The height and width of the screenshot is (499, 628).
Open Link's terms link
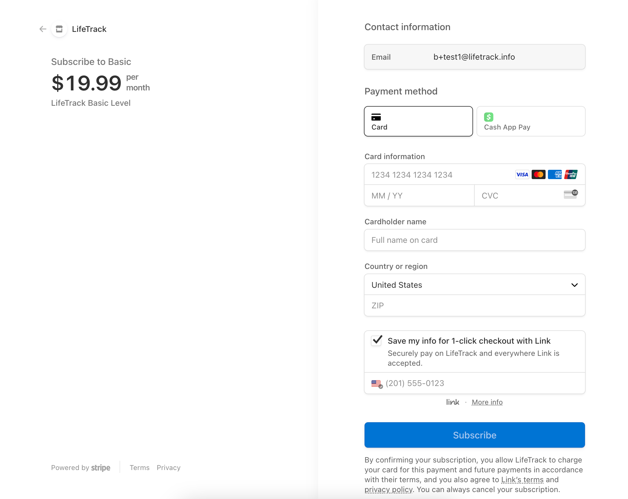pyautogui.click(x=522, y=480)
